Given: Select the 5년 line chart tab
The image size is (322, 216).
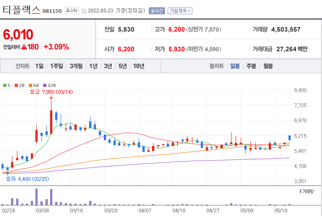Looking at the screenshot, I should 123,66.
